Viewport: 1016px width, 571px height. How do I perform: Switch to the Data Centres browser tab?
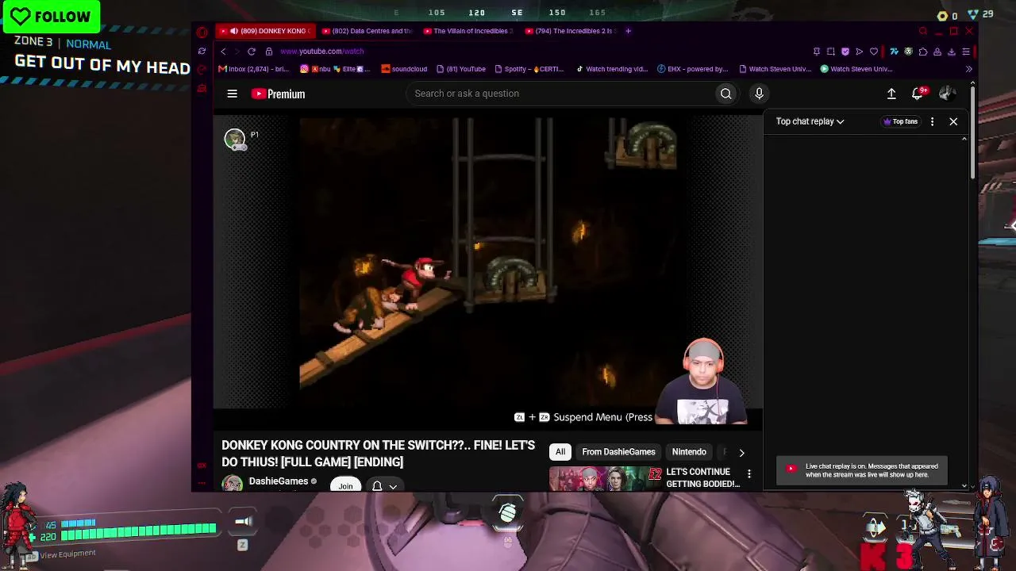[x=368, y=31]
